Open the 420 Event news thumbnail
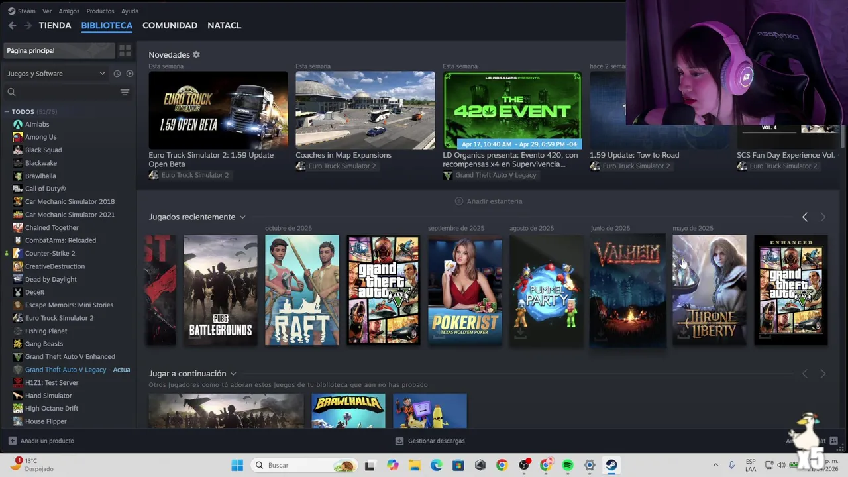The height and width of the screenshot is (477, 848). (512, 110)
